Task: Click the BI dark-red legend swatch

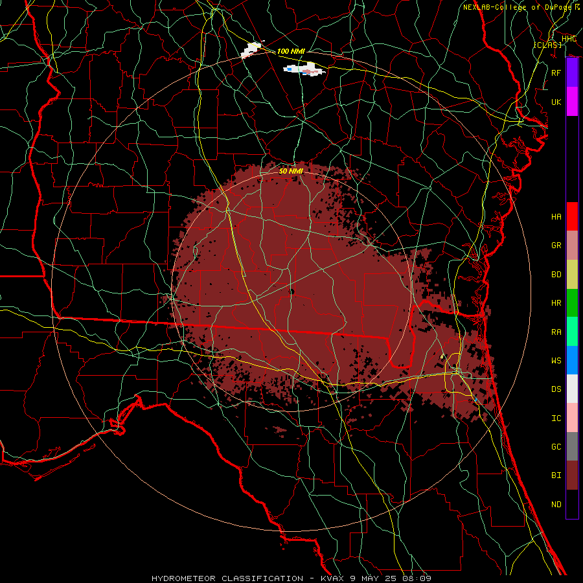Action: coord(572,475)
